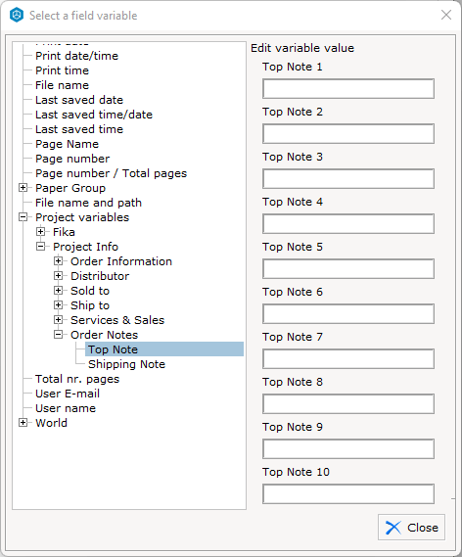Expand the Fika node
The width and height of the screenshot is (462, 557).
coord(40,232)
